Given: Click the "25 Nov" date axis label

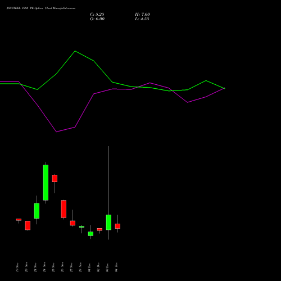Looking at the screenshot, I should [x=53, y=268].
